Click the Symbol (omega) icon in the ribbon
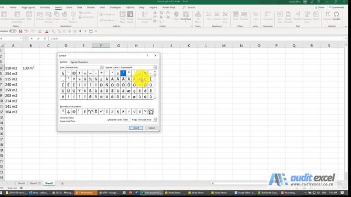 coord(336,16)
